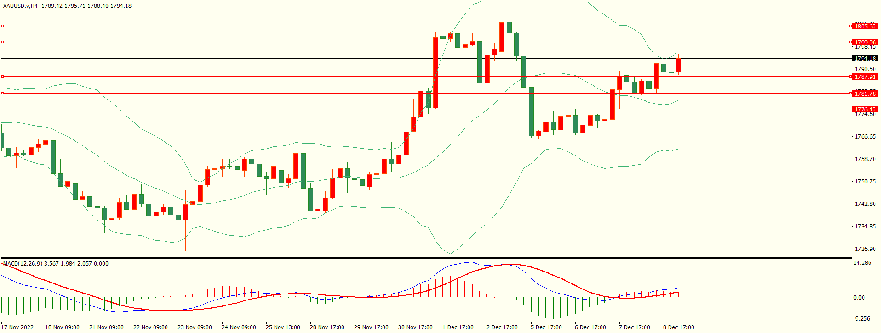Select the 23 Nov 09:00 time marker
This screenshot has height=333, width=881.
point(195,327)
